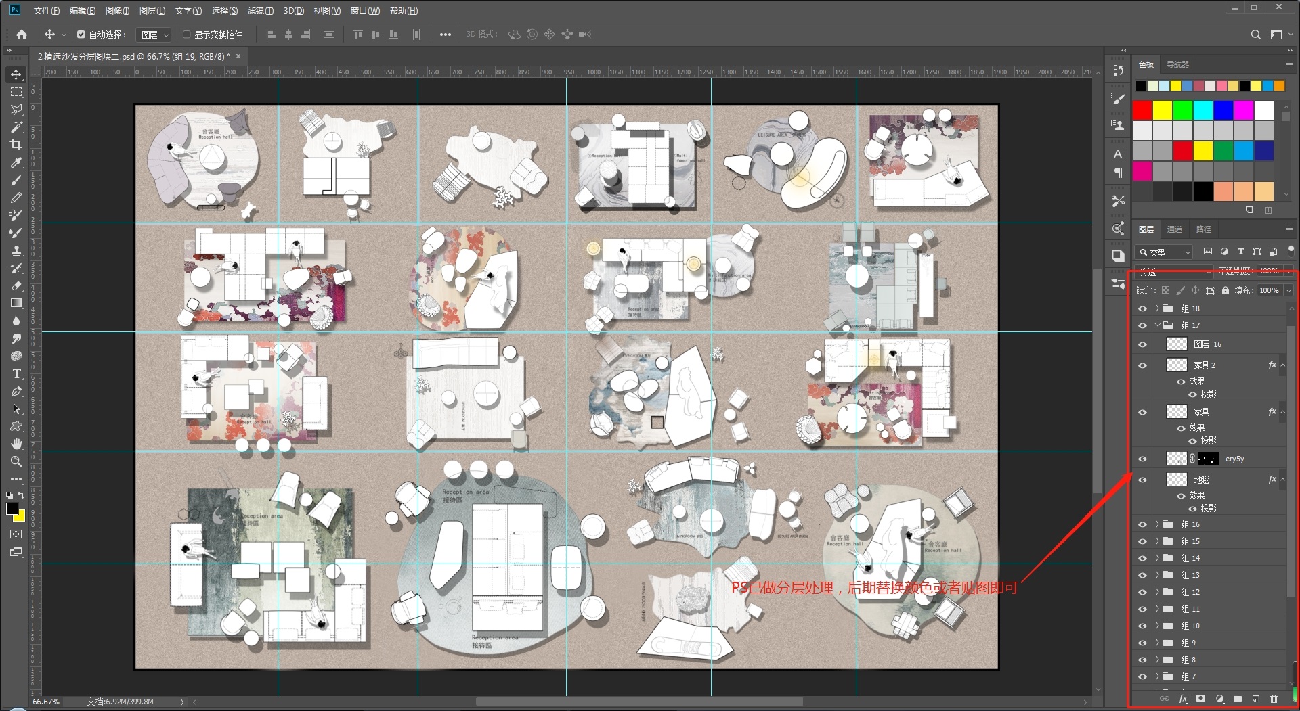1300x711 pixels.
Task: Expand the 组 18 group
Action: (1157, 308)
